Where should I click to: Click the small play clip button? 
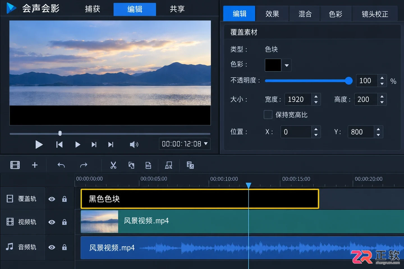click(x=78, y=145)
